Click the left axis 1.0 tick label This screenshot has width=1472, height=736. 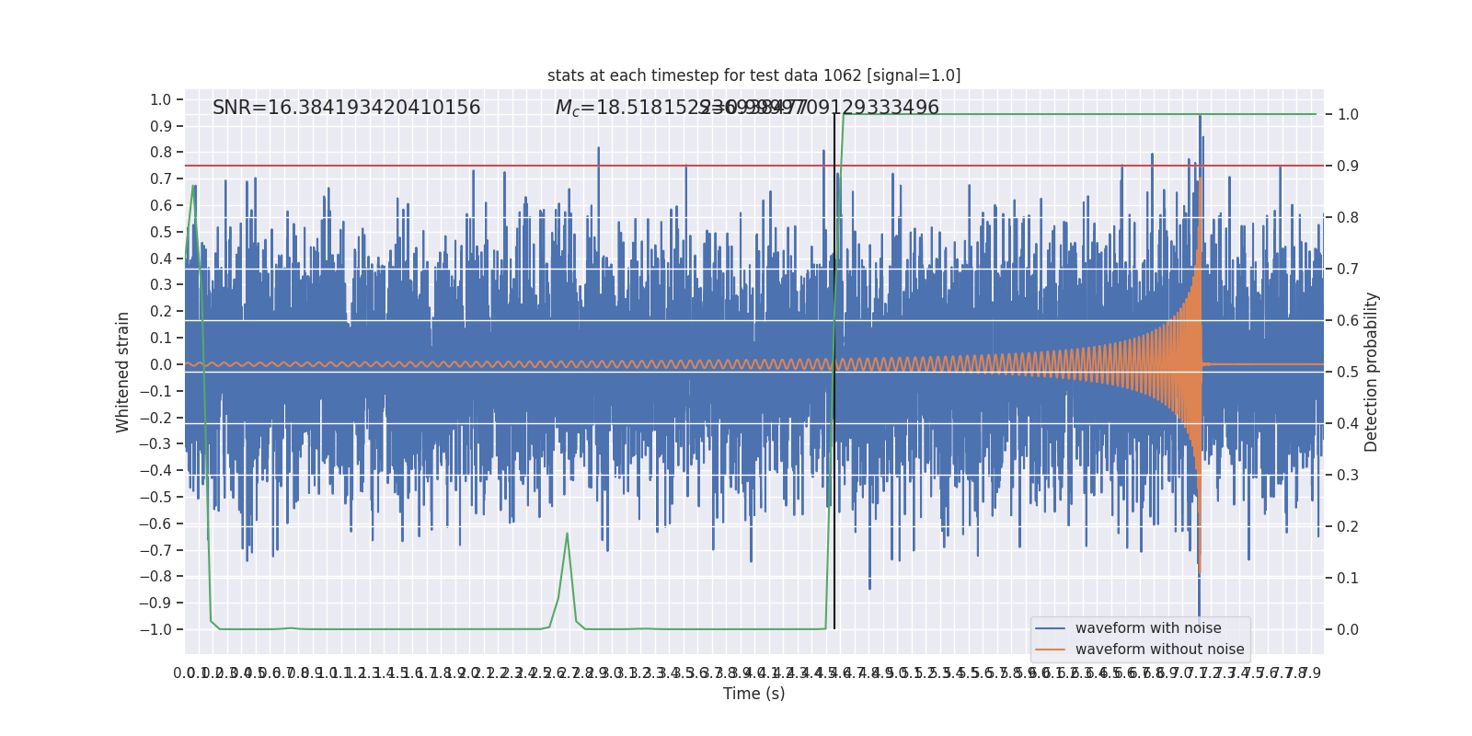click(x=160, y=99)
